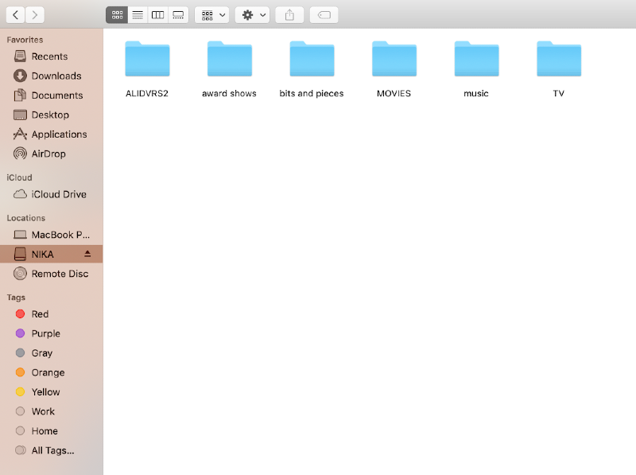Select the TV folder icon
Image resolution: width=636 pixels, height=475 pixels.
[559, 59]
